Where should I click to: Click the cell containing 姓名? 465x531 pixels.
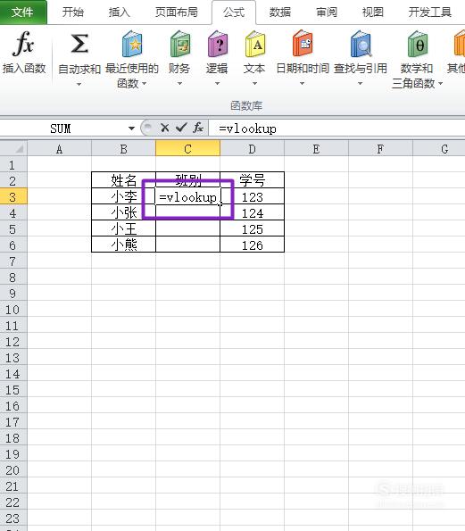click(124, 180)
